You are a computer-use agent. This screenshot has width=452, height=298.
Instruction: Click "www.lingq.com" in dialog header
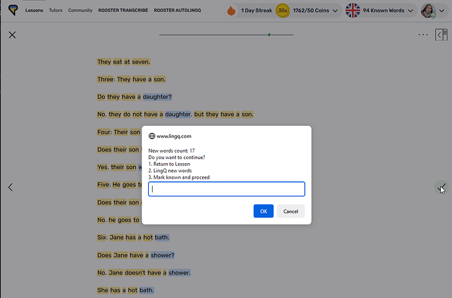[x=174, y=136]
